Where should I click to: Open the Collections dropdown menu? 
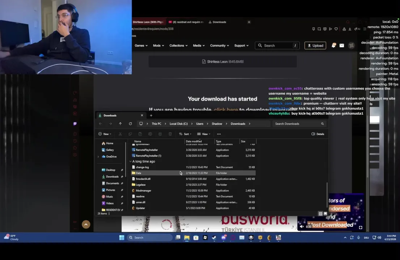[178, 45]
